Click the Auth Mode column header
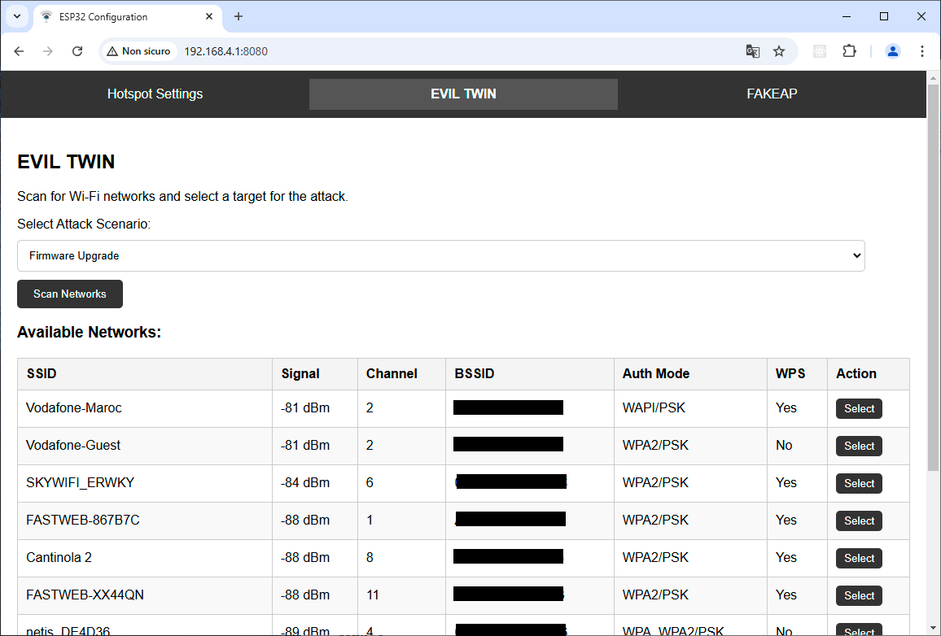941x636 pixels. 690,374
